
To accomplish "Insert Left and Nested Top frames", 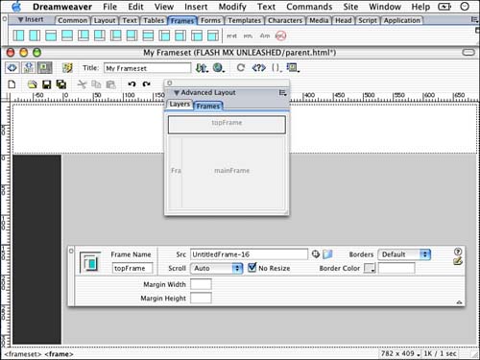I will 164,36.
